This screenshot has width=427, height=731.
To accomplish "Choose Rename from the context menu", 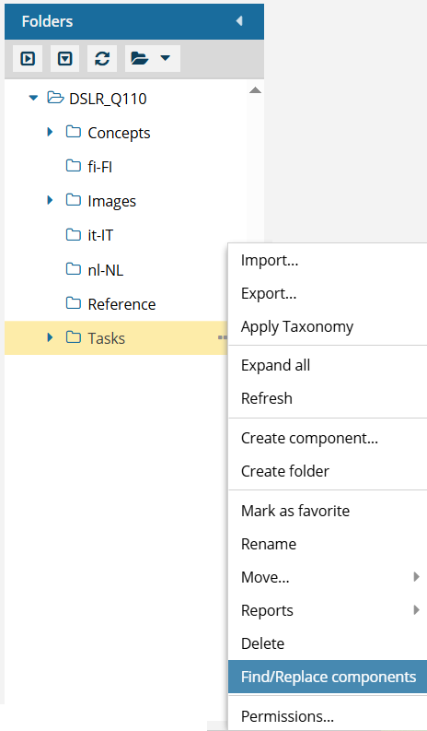I will pos(328,544).
